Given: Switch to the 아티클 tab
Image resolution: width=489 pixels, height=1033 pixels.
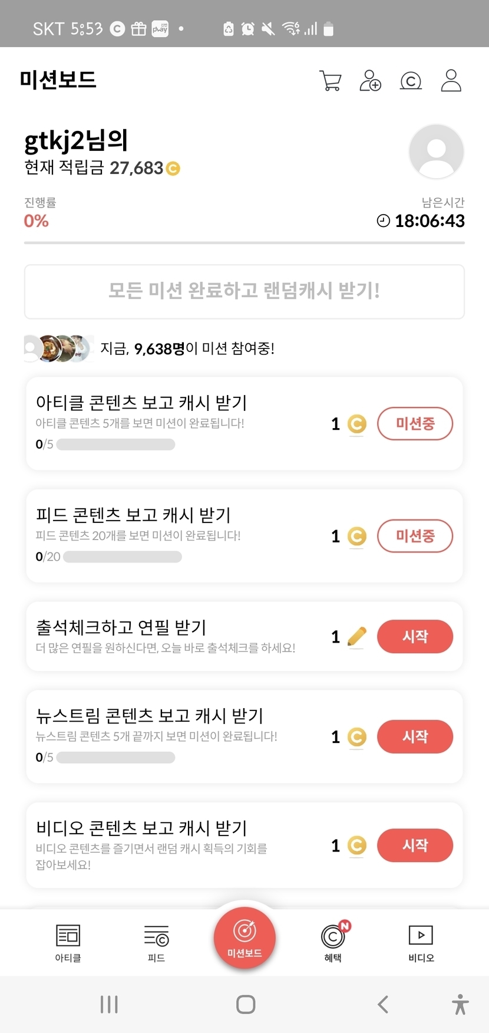Looking at the screenshot, I should (68, 943).
